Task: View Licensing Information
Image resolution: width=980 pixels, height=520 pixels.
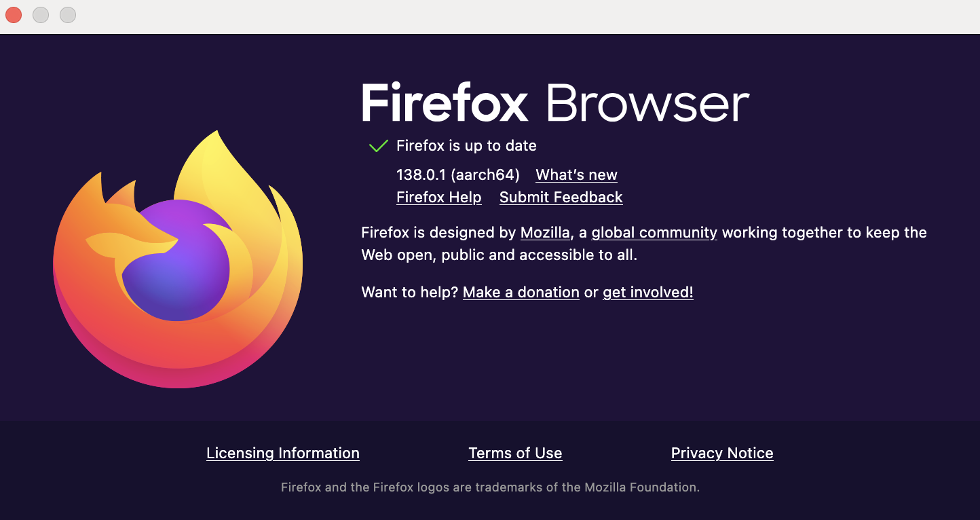Action: (282, 453)
